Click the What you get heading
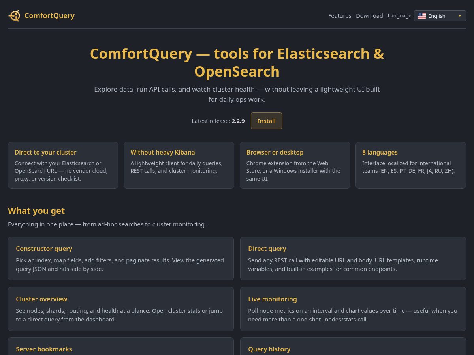This screenshot has width=474, height=355. (36, 211)
